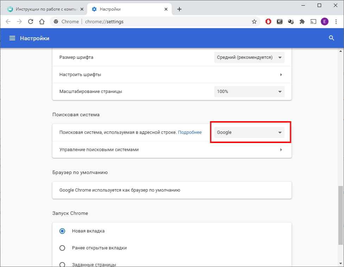Click the scrollbar down arrow
Viewport: 344px width, 267px height.
point(340,263)
